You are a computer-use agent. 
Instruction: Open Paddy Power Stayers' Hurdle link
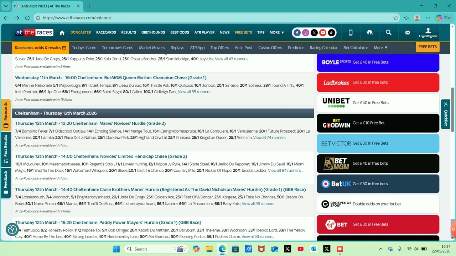tap(108, 223)
